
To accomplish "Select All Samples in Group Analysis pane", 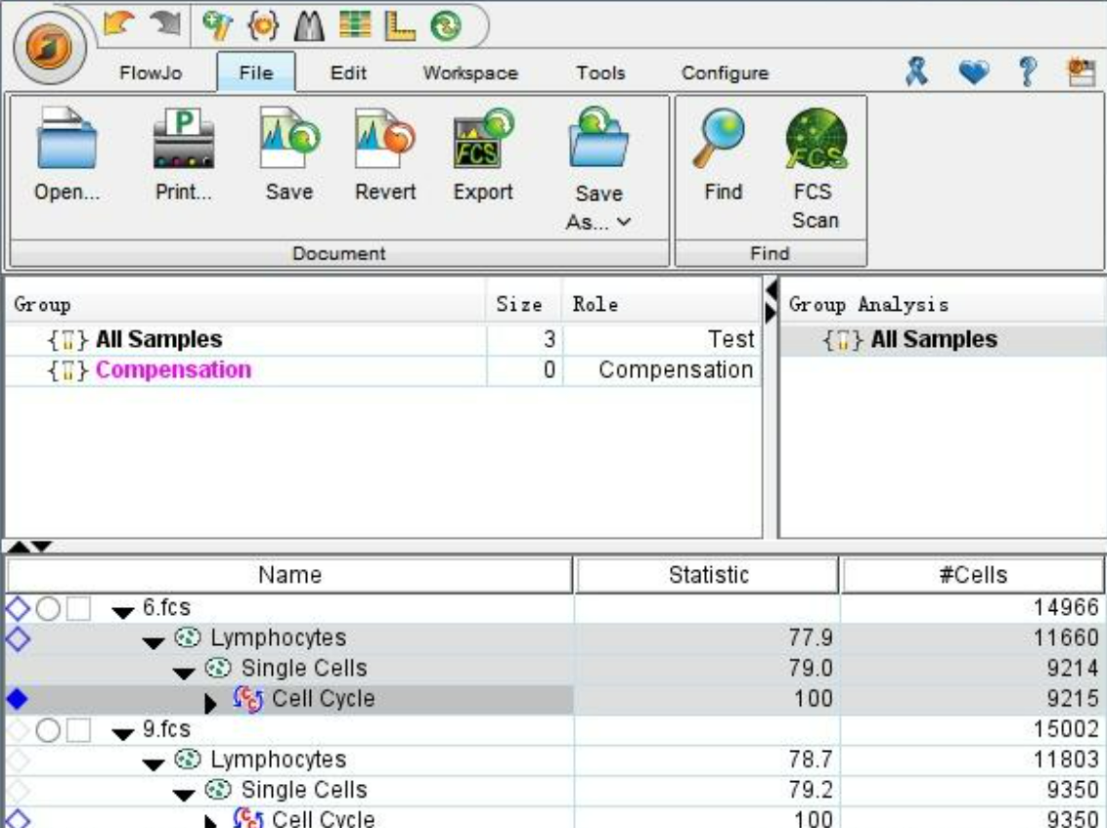I will [x=943, y=339].
